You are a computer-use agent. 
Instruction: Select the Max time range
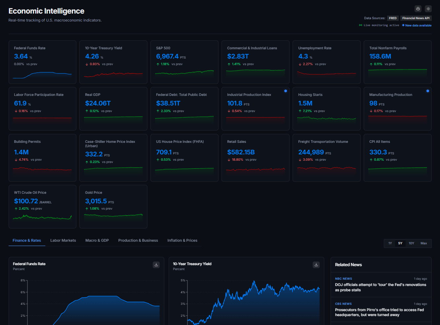[423, 243]
